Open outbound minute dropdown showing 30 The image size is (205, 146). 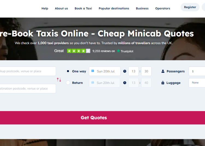point(146,71)
